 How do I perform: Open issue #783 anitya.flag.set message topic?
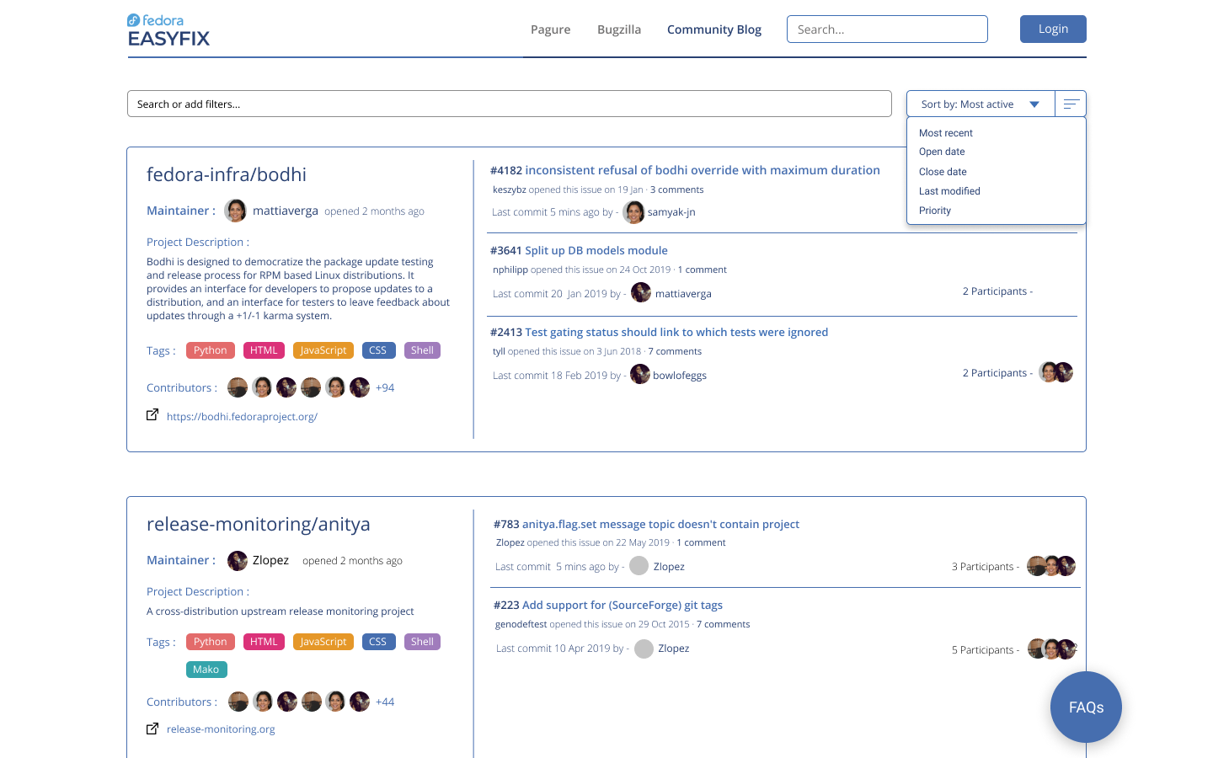coord(646,524)
